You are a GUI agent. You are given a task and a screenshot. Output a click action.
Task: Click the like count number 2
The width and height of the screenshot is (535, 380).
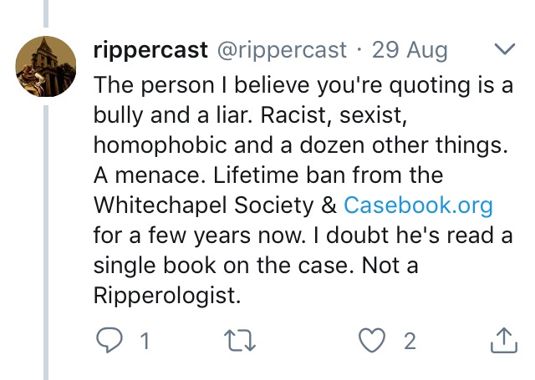410,341
